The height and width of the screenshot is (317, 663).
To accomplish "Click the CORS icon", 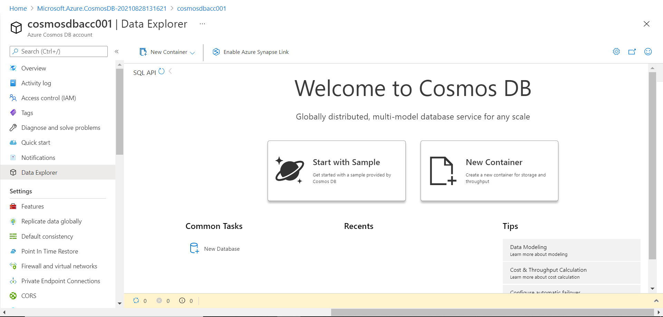I will point(13,296).
